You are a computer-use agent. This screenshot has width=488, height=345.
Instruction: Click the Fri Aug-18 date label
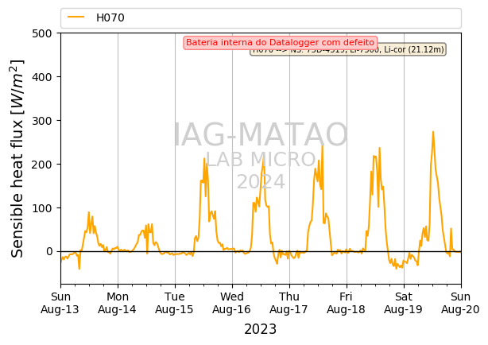[347, 303]
